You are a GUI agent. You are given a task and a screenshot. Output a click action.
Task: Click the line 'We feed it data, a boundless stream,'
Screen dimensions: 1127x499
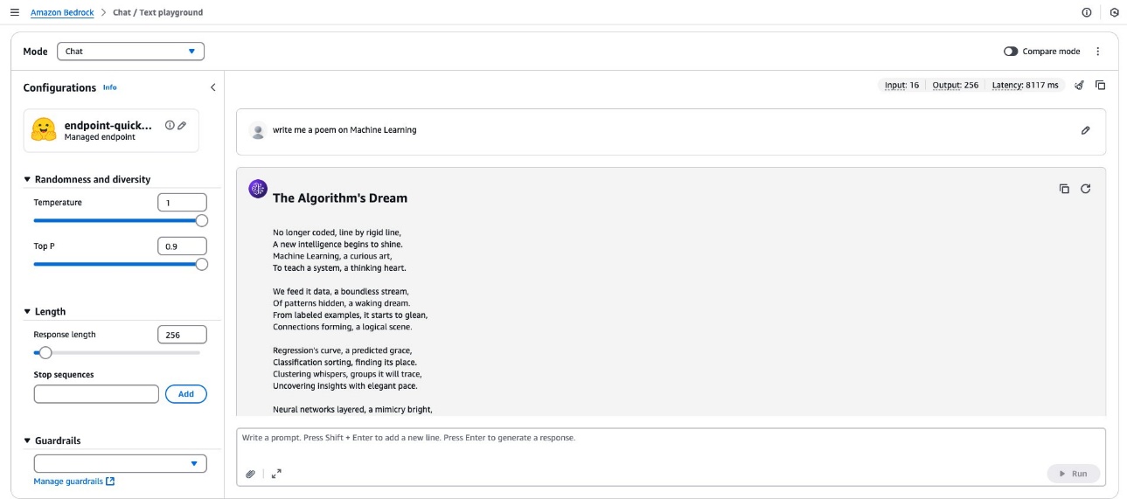[x=341, y=291]
